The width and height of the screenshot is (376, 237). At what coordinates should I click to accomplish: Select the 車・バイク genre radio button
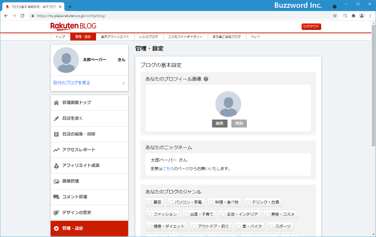pos(239,227)
